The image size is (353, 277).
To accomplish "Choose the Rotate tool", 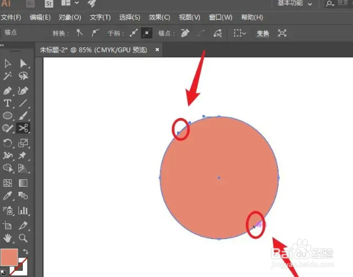I will click(x=8, y=143).
